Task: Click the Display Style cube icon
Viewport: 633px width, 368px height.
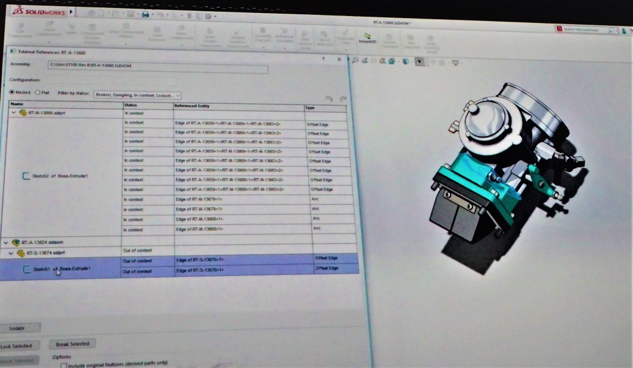Action: [406, 61]
